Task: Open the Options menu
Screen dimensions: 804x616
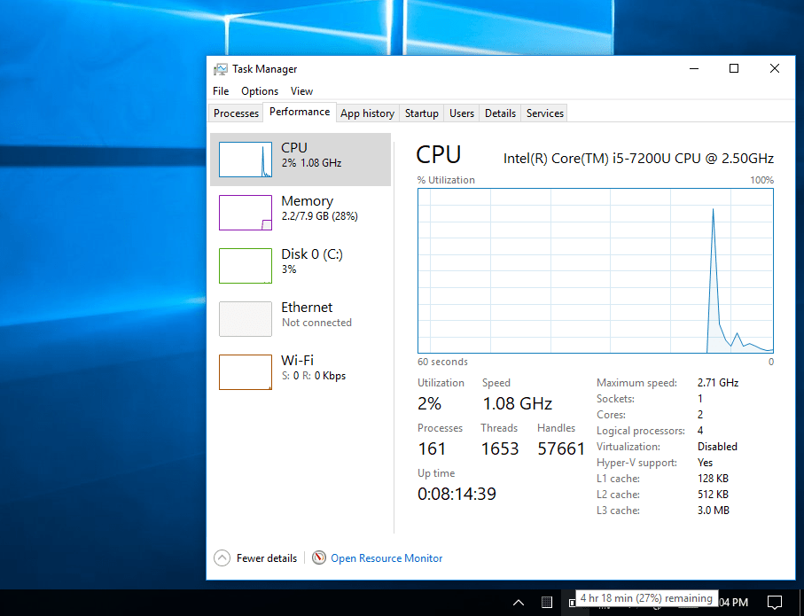Action: (x=260, y=90)
